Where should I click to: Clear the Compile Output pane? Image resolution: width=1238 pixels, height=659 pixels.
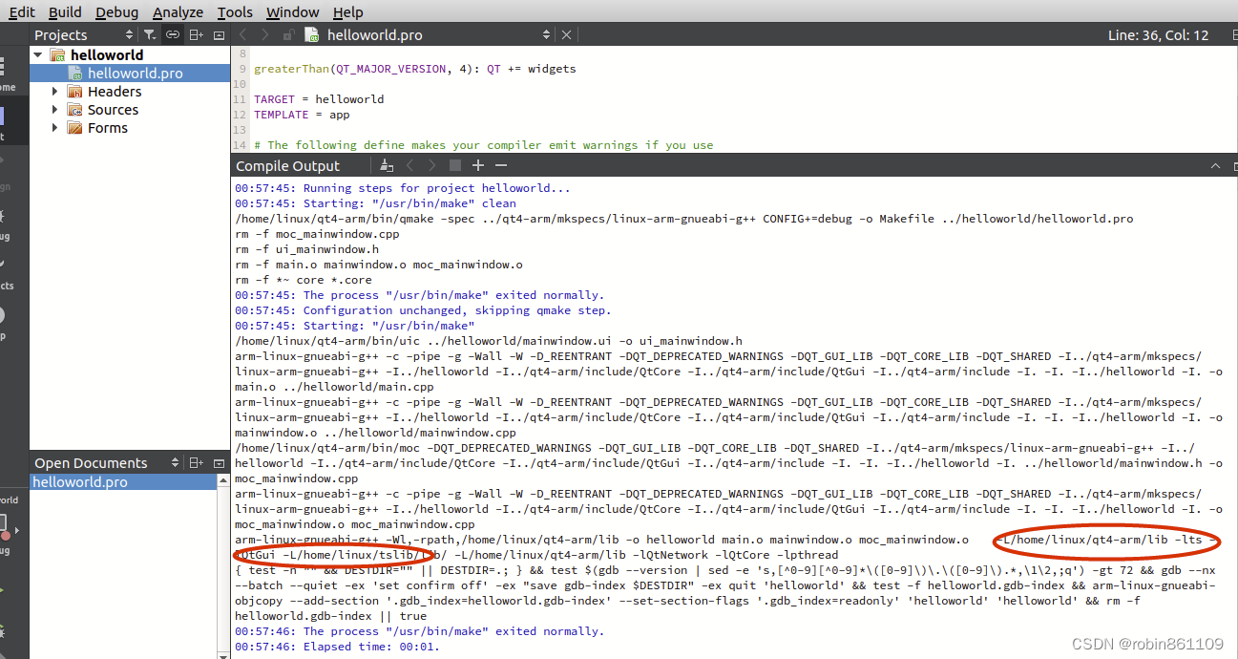click(x=387, y=165)
